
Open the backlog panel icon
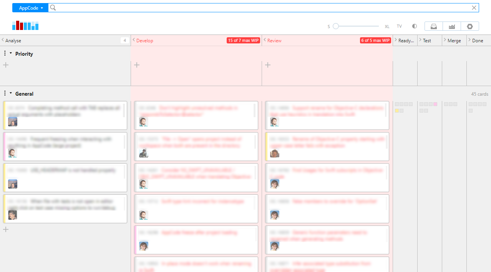click(434, 26)
